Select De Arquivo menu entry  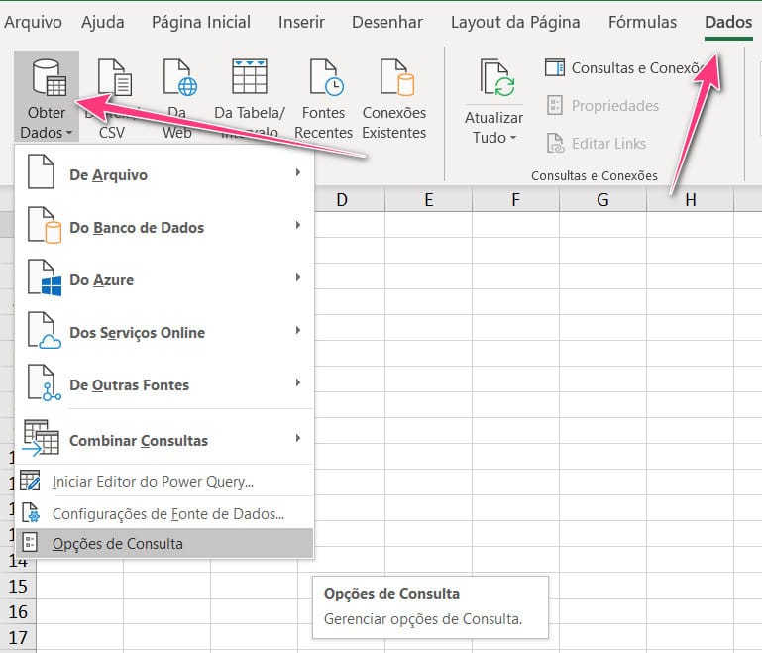[x=164, y=173]
